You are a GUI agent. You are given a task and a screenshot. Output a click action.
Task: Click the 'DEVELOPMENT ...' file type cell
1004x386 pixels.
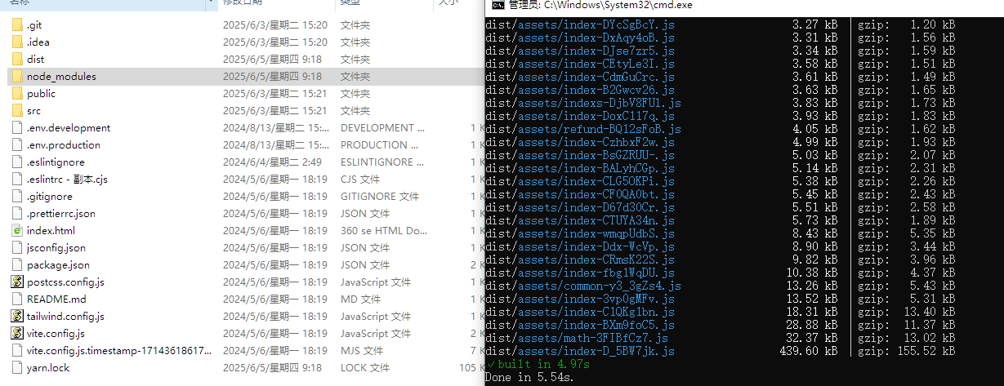pyautogui.click(x=382, y=128)
